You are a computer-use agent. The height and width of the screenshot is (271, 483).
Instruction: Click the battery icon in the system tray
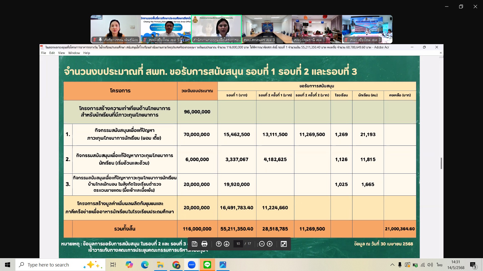415,265
